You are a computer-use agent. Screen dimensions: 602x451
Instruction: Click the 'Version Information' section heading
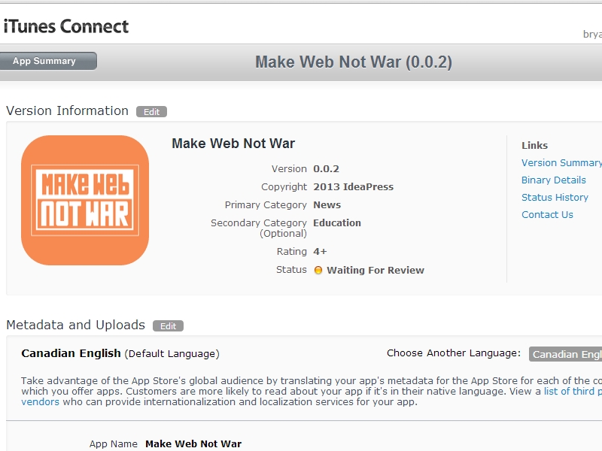click(x=67, y=110)
